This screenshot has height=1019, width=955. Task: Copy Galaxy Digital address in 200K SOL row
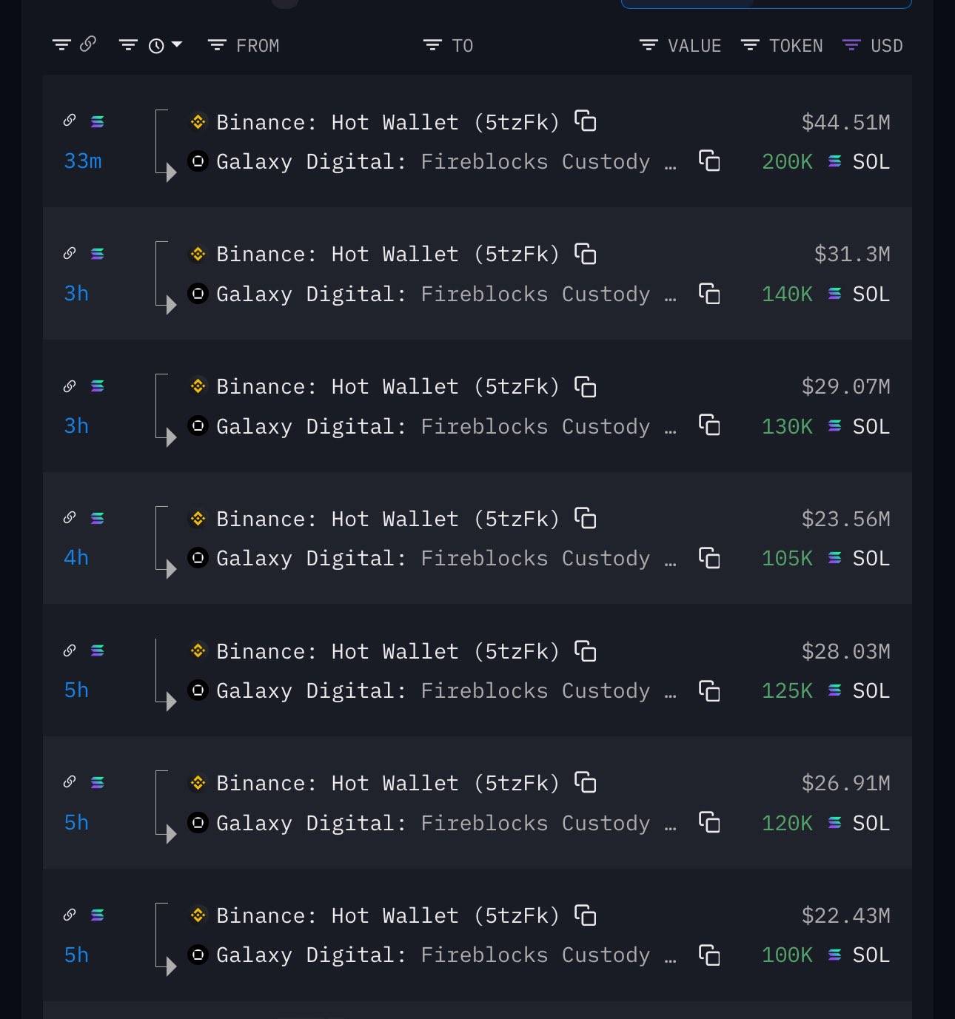click(x=709, y=161)
